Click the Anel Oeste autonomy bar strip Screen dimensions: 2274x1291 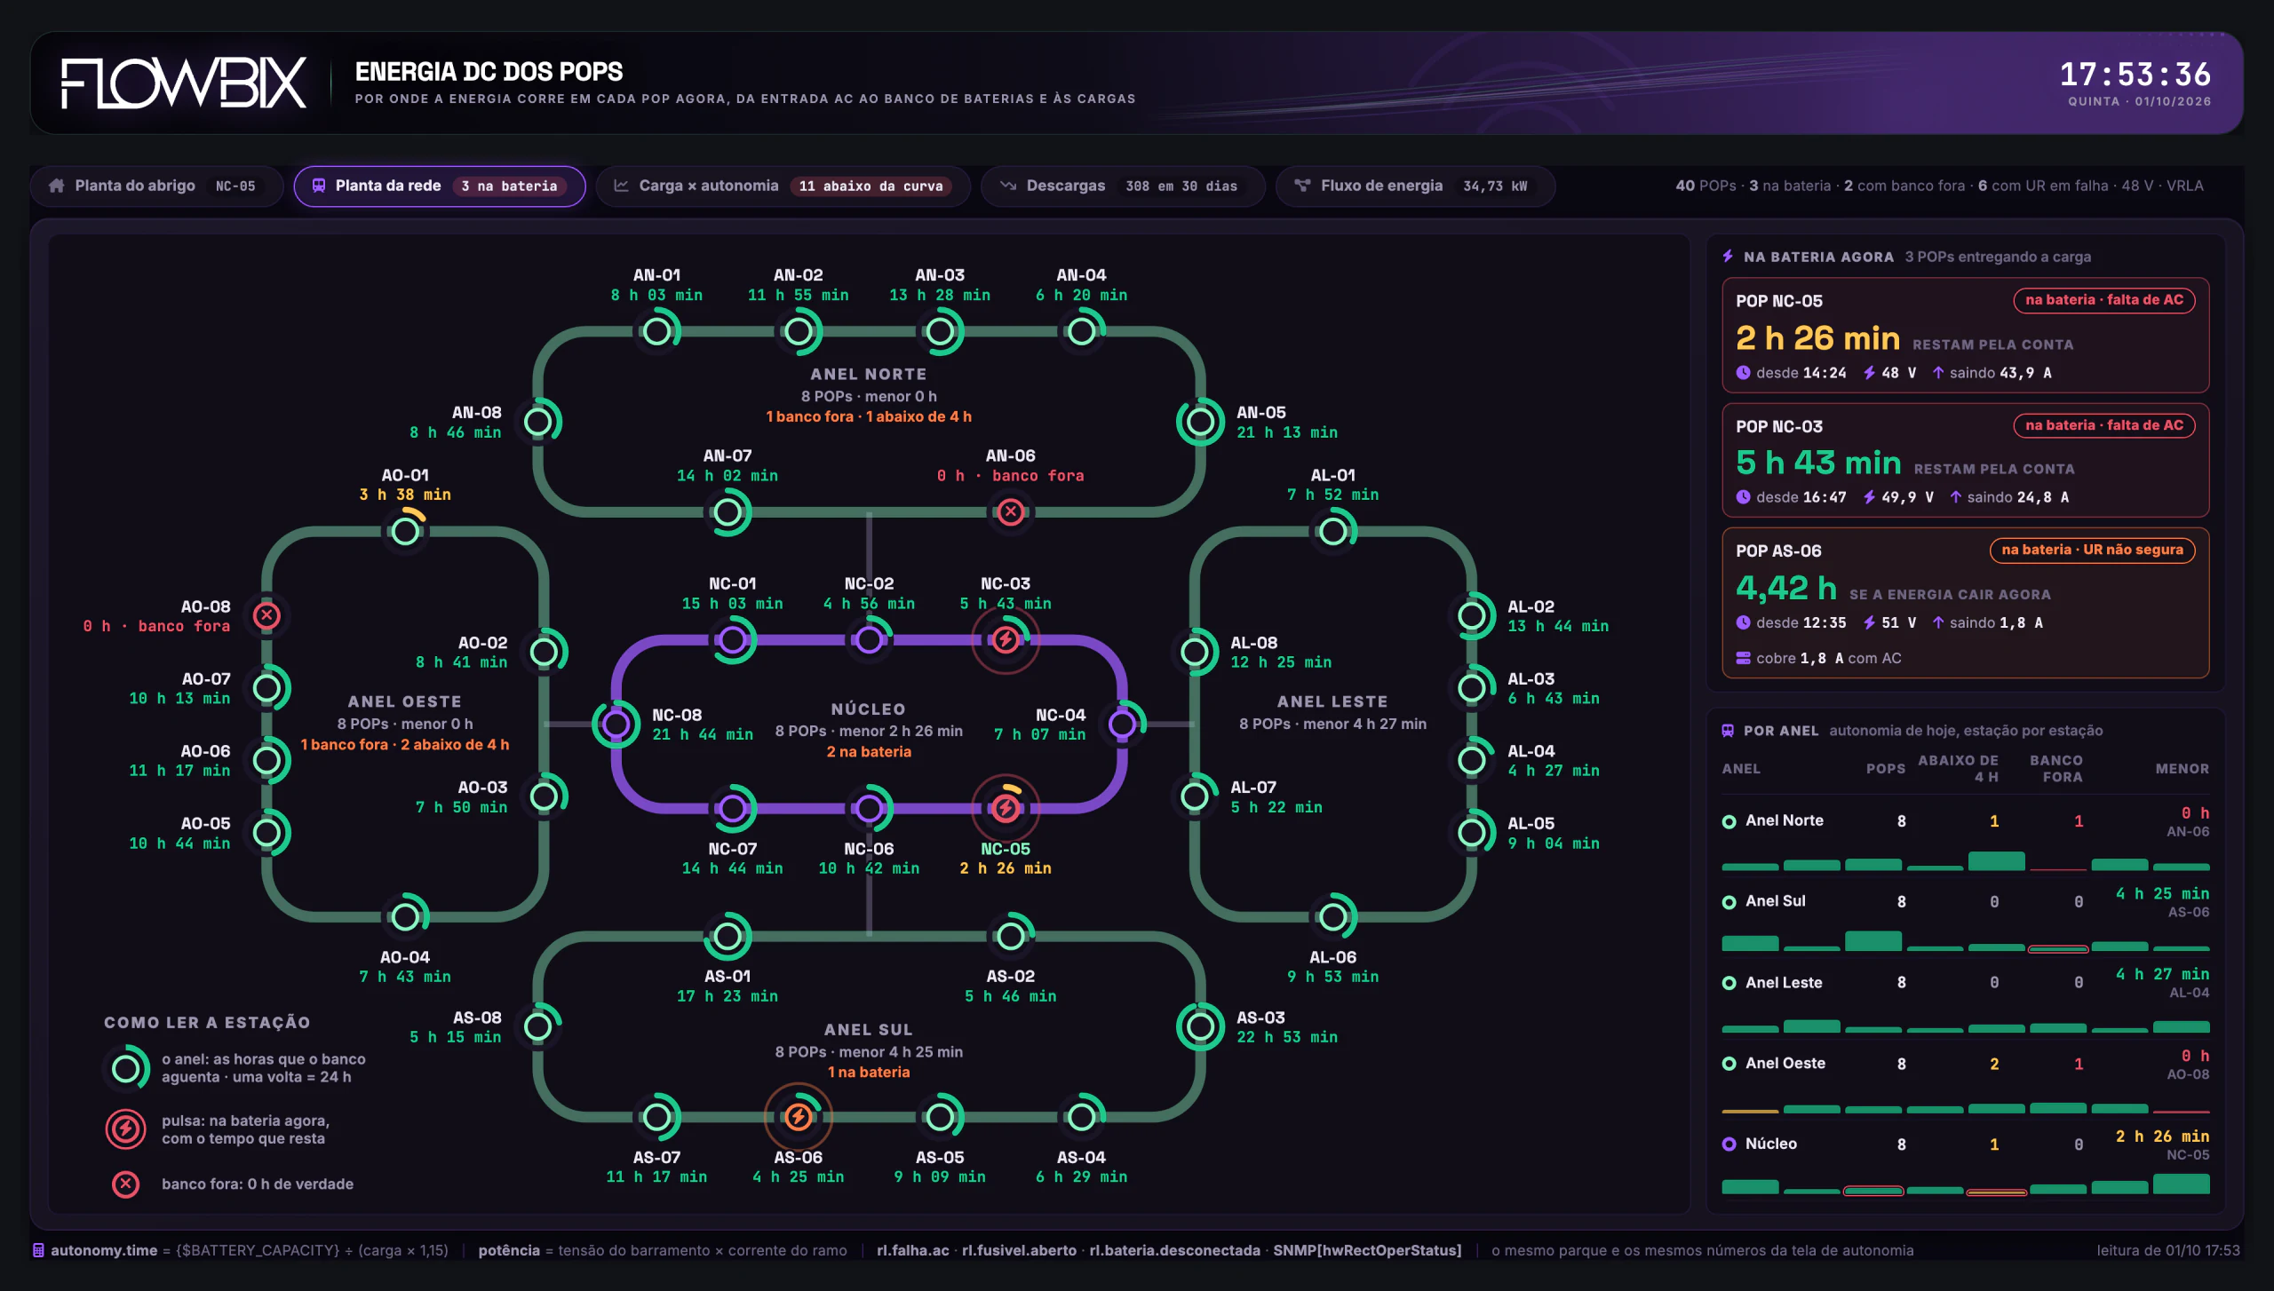[1965, 1107]
